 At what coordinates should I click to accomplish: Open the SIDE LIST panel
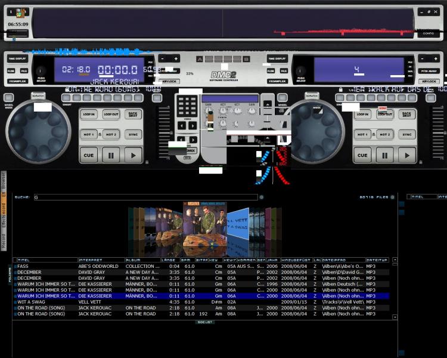[204, 322]
